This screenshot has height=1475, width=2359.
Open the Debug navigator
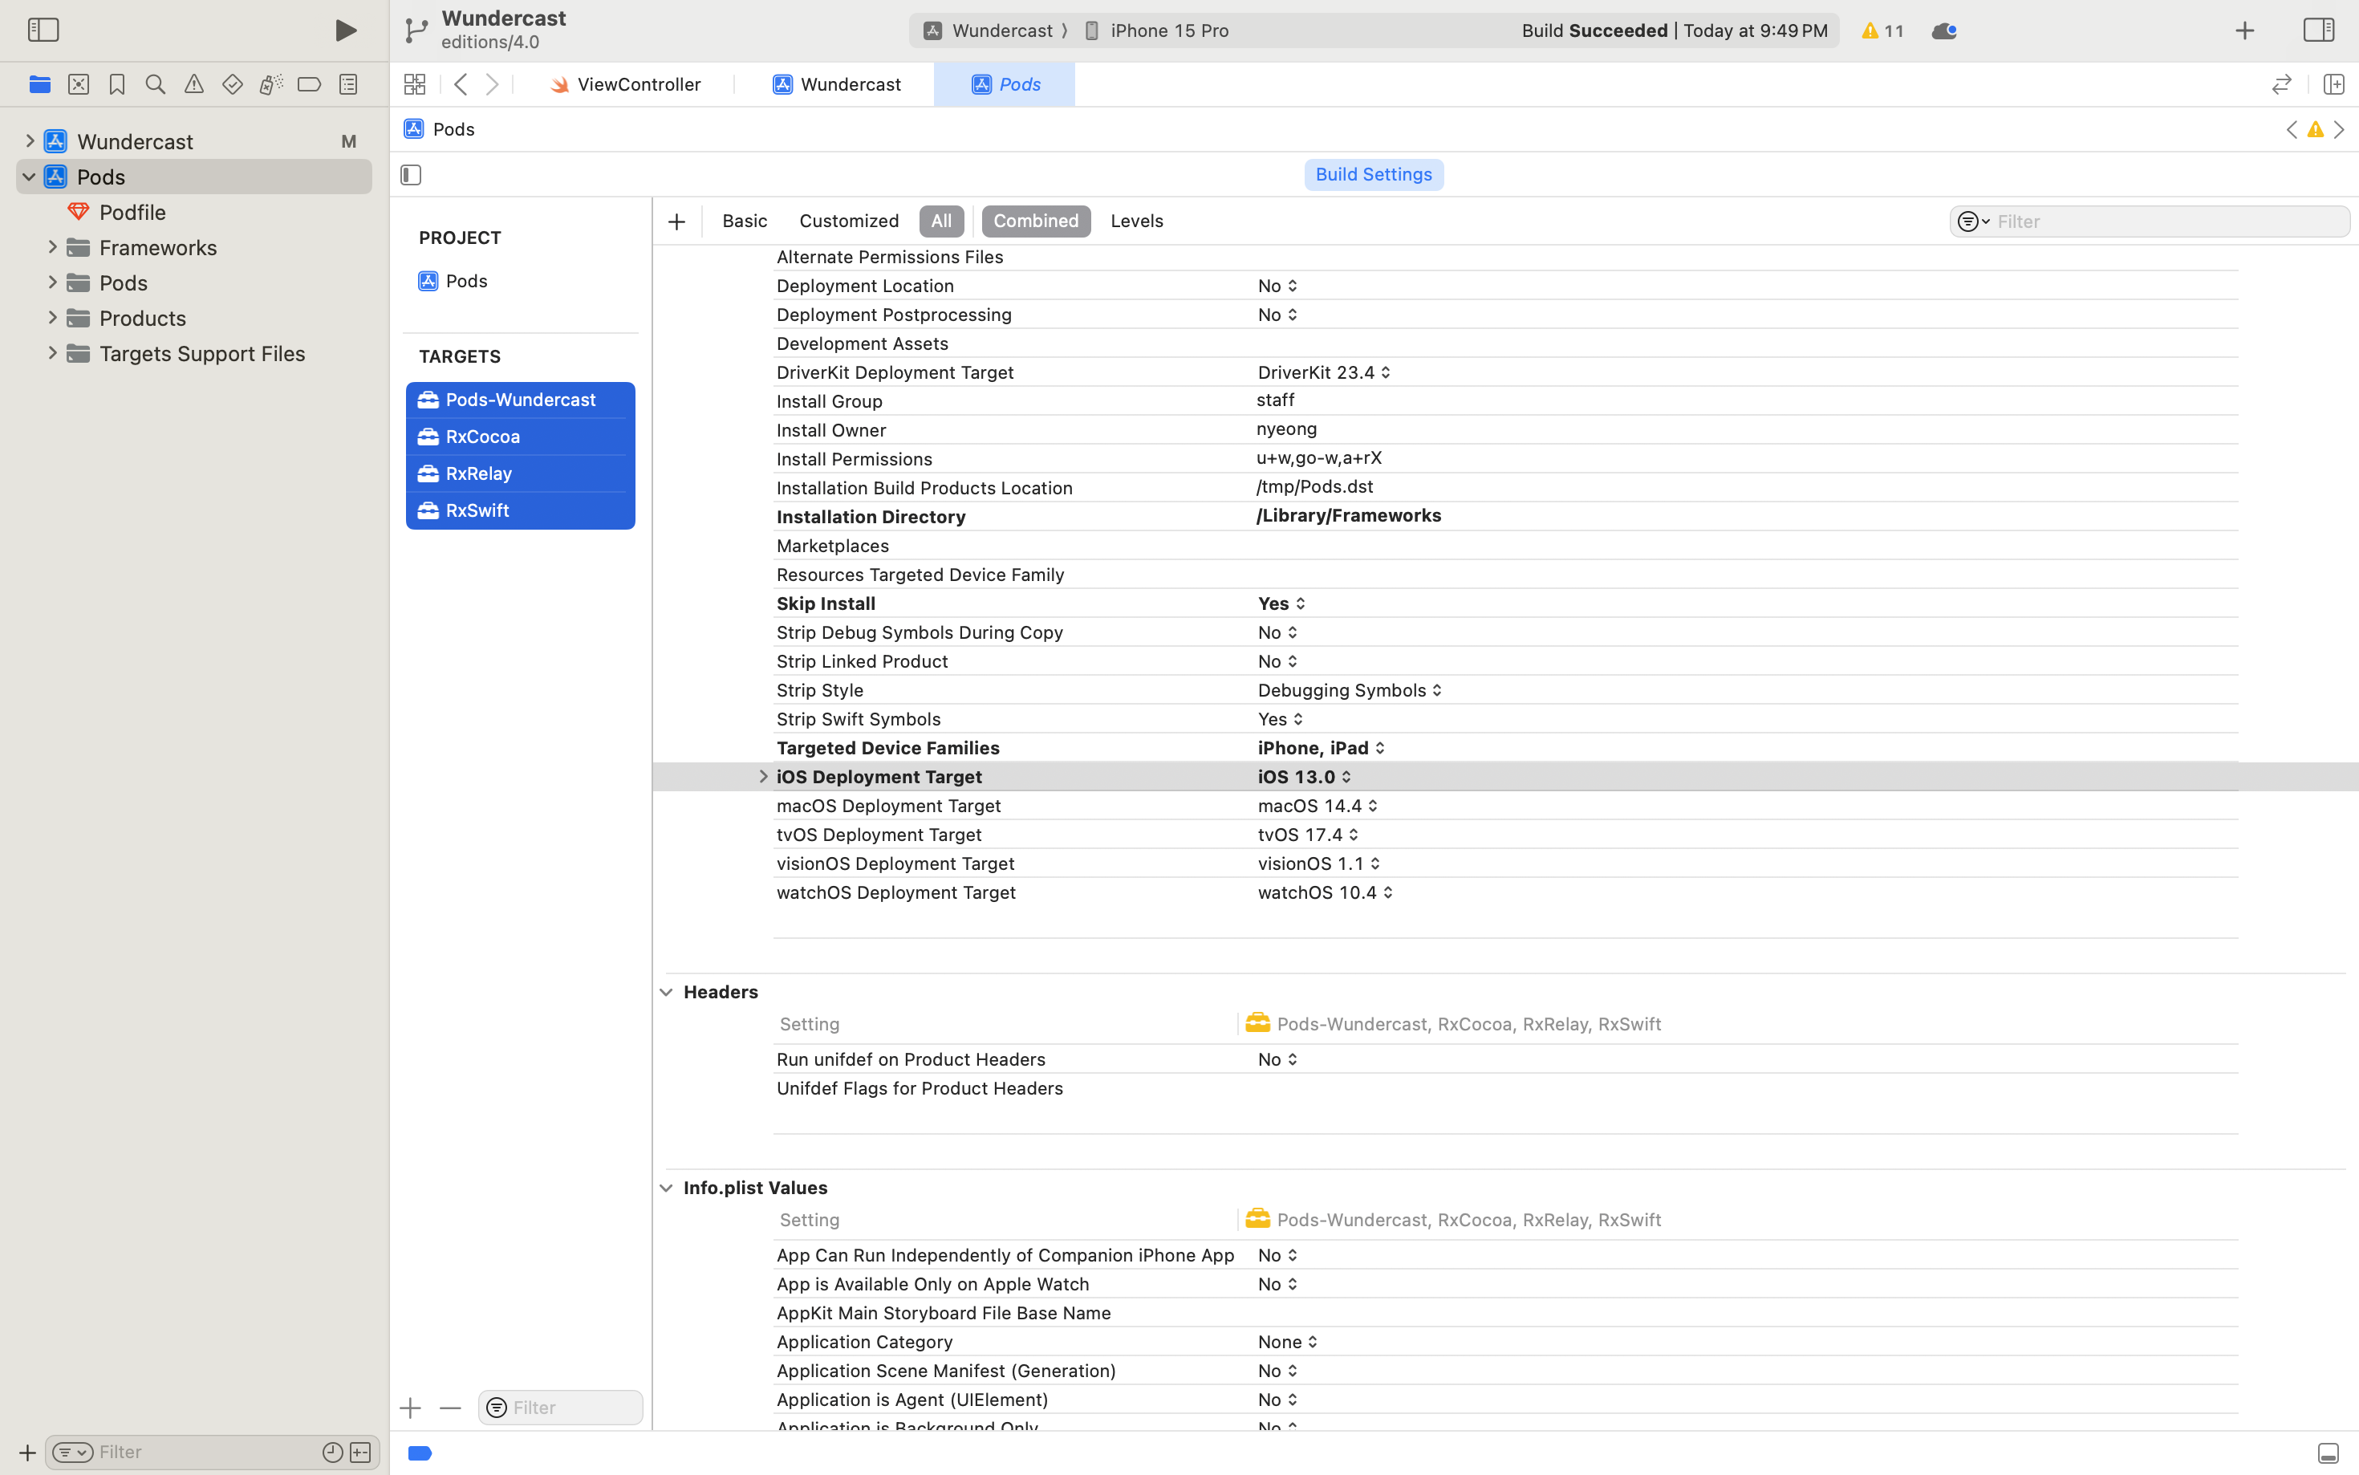(271, 85)
